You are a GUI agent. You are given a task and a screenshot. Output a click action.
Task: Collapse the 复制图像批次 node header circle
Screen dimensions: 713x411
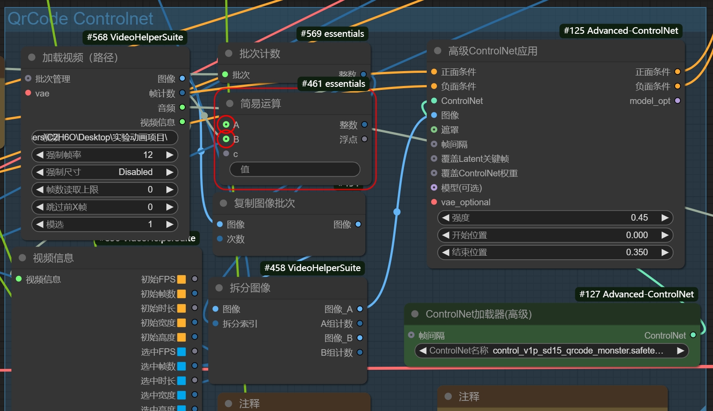[223, 203]
